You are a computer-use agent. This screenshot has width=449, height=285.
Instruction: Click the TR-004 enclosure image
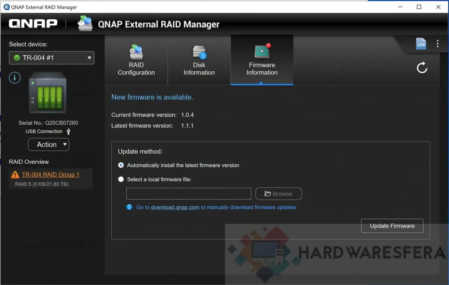47,92
